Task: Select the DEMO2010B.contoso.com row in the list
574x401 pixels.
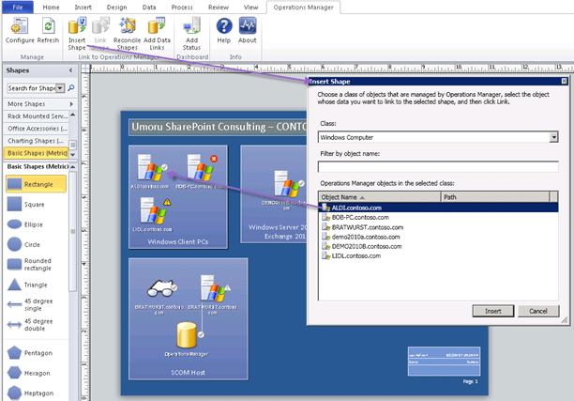Action: [x=438, y=246]
